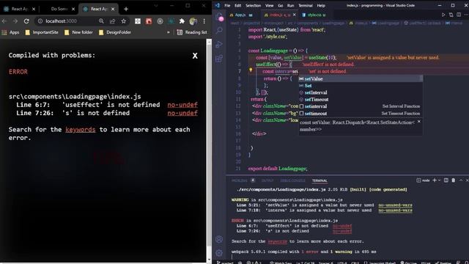Open new terminal launch profile dropdown
Image resolution: width=469 pixels, height=264 pixels.
pos(439,180)
